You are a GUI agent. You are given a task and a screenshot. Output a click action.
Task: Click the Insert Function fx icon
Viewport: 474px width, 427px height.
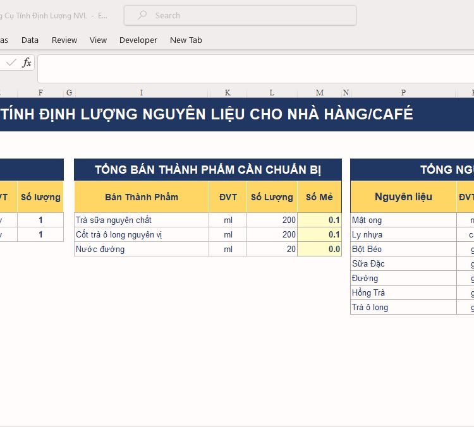coord(27,63)
